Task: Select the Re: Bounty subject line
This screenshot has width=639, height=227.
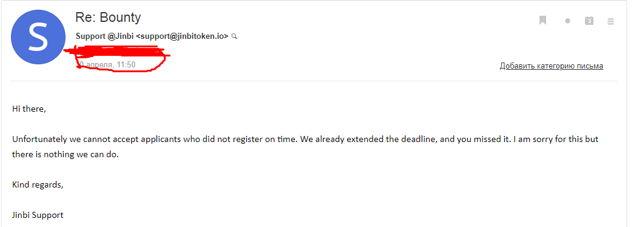Action: 108,18
